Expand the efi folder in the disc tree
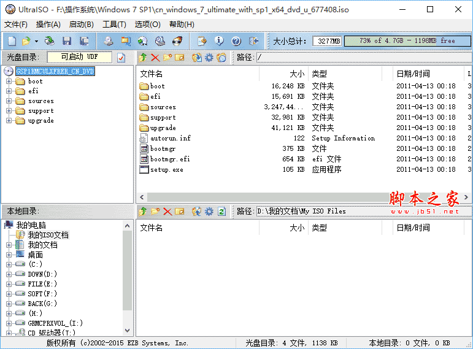Viewport: 473px width, 349px height. (x=9, y=91)
